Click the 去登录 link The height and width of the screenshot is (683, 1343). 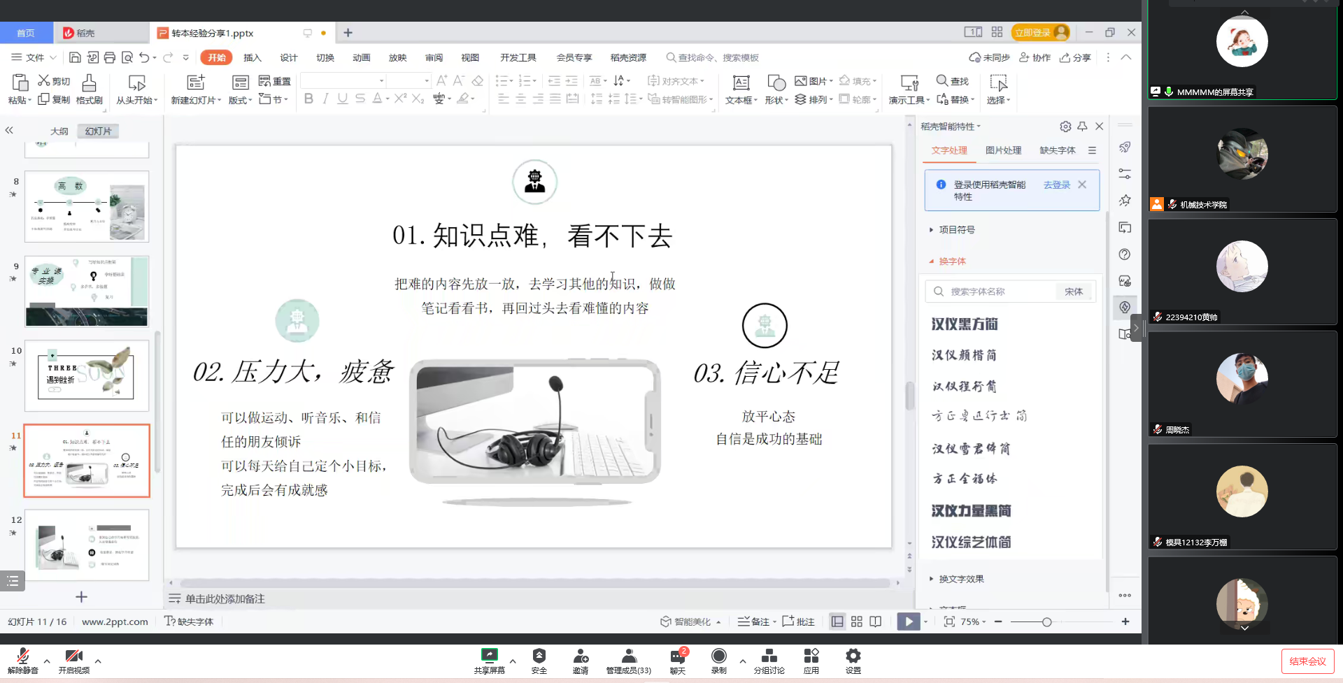(x=1057, y=185)
